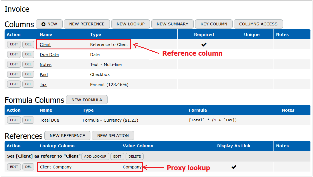
Task: Open the Notes column link
Action: point(45,65)
